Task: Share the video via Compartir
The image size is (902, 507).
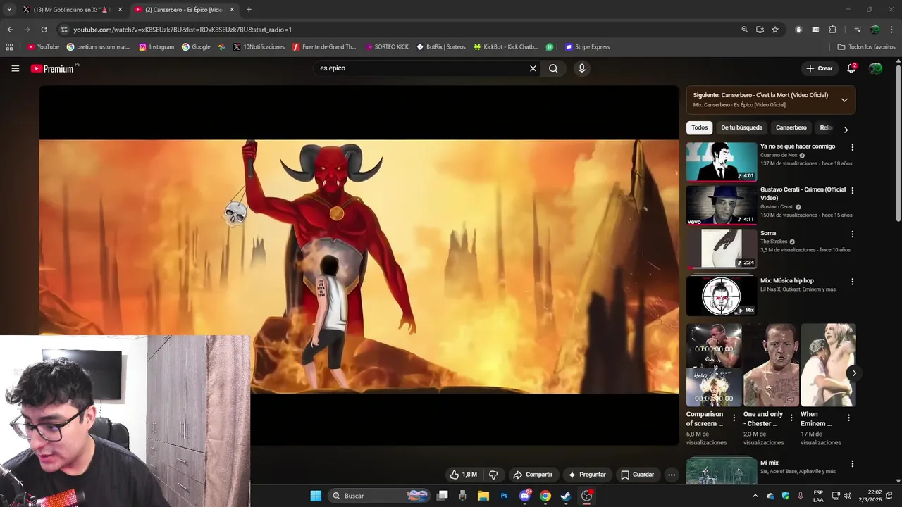Action: coord(533,475)
